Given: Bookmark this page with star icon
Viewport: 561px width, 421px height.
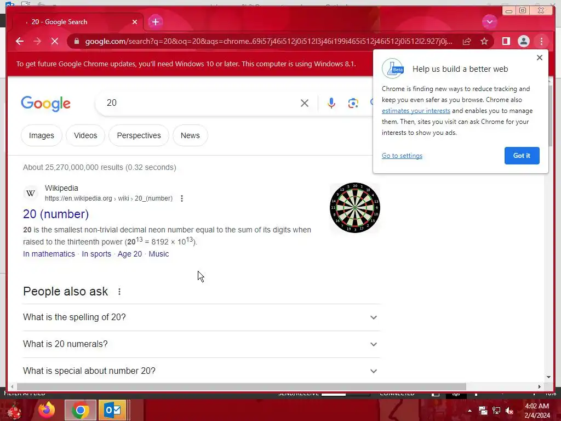Looking at the screenshot, I should pyautogui.click(x=484, y=42).
